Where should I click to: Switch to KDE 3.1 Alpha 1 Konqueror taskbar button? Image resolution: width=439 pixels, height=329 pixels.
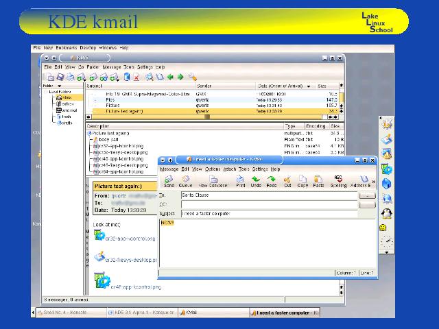tap(143, 313)
